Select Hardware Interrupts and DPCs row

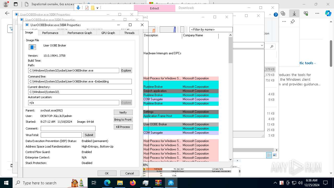181,53
